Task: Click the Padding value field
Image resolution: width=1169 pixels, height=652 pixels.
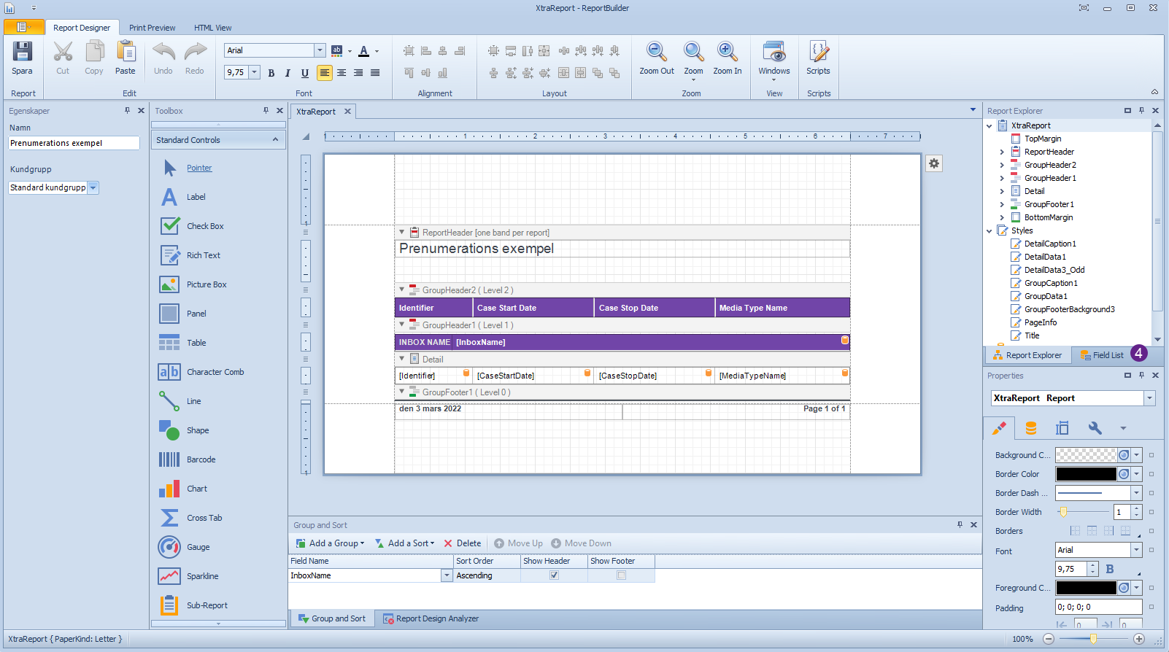Action: (x=1098, y=607)
